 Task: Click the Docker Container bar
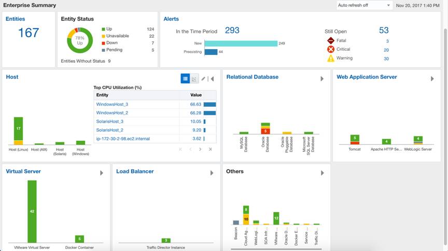[79, 239]
